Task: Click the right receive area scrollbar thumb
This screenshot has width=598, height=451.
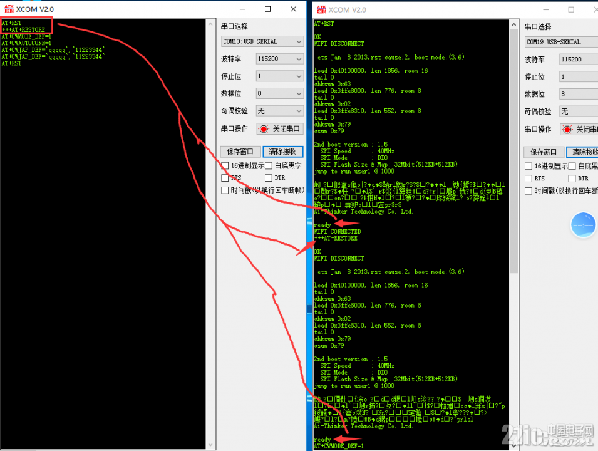Action: pyautogui.click(x=513, y=152)
